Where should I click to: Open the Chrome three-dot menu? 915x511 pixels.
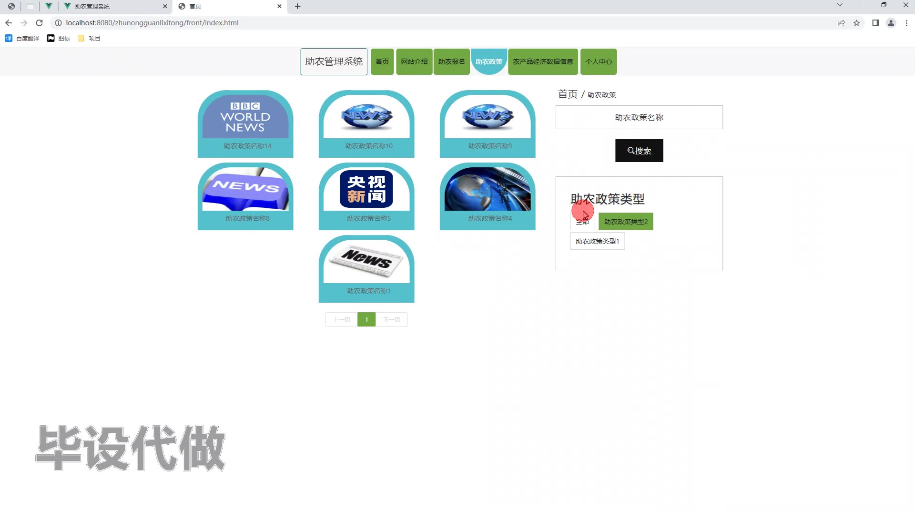906,23
